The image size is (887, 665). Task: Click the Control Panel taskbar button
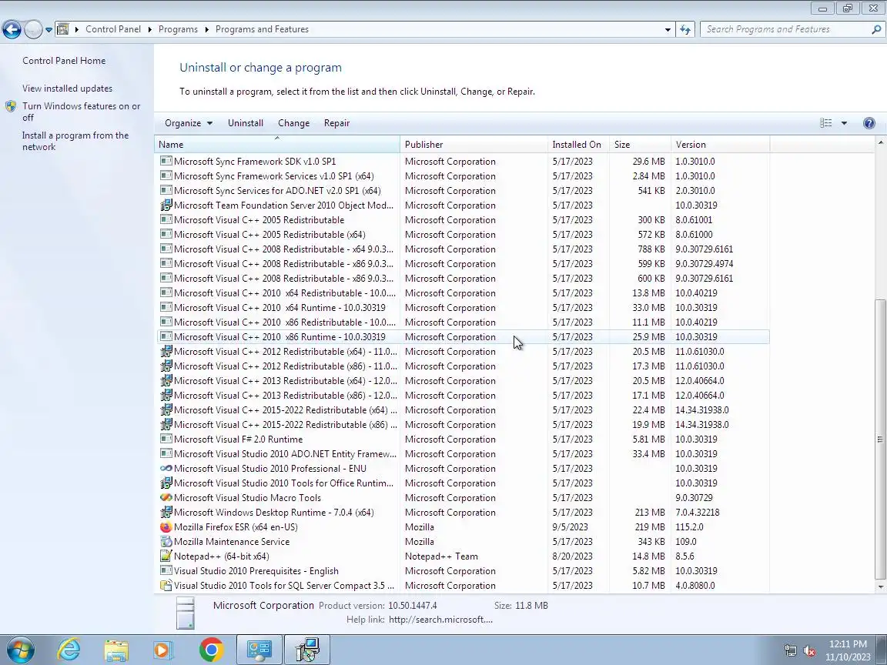click(259, 650)
